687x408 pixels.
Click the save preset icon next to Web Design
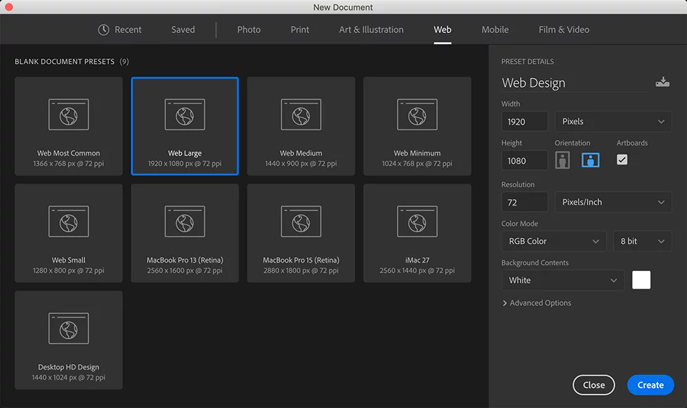(662, 82)
